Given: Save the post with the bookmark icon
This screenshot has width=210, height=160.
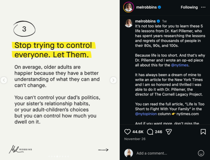Looking at the screenshot, I should [203, 132].
